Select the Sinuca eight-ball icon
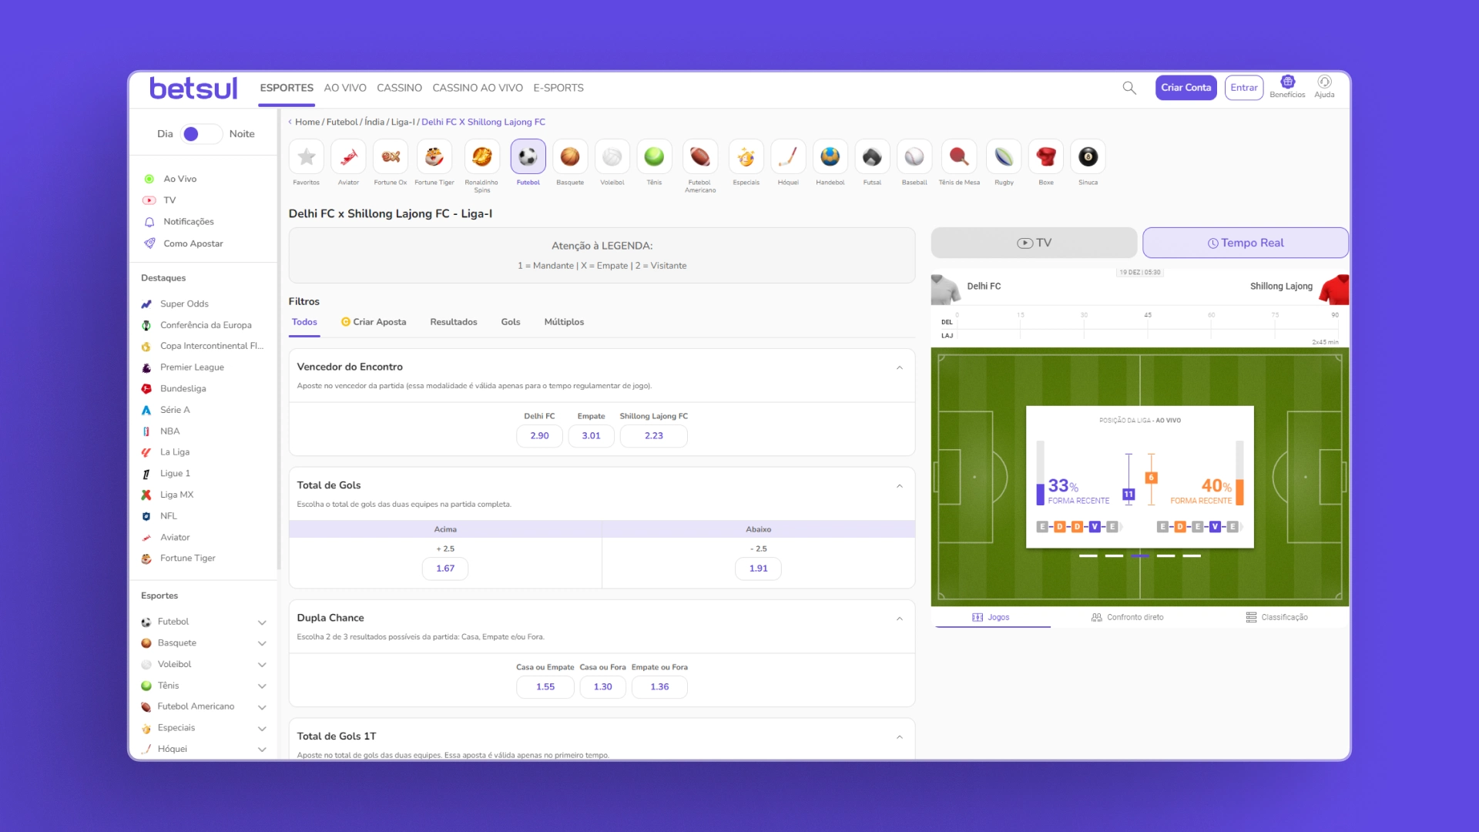1479x832 pixels. coord(1088,157)
